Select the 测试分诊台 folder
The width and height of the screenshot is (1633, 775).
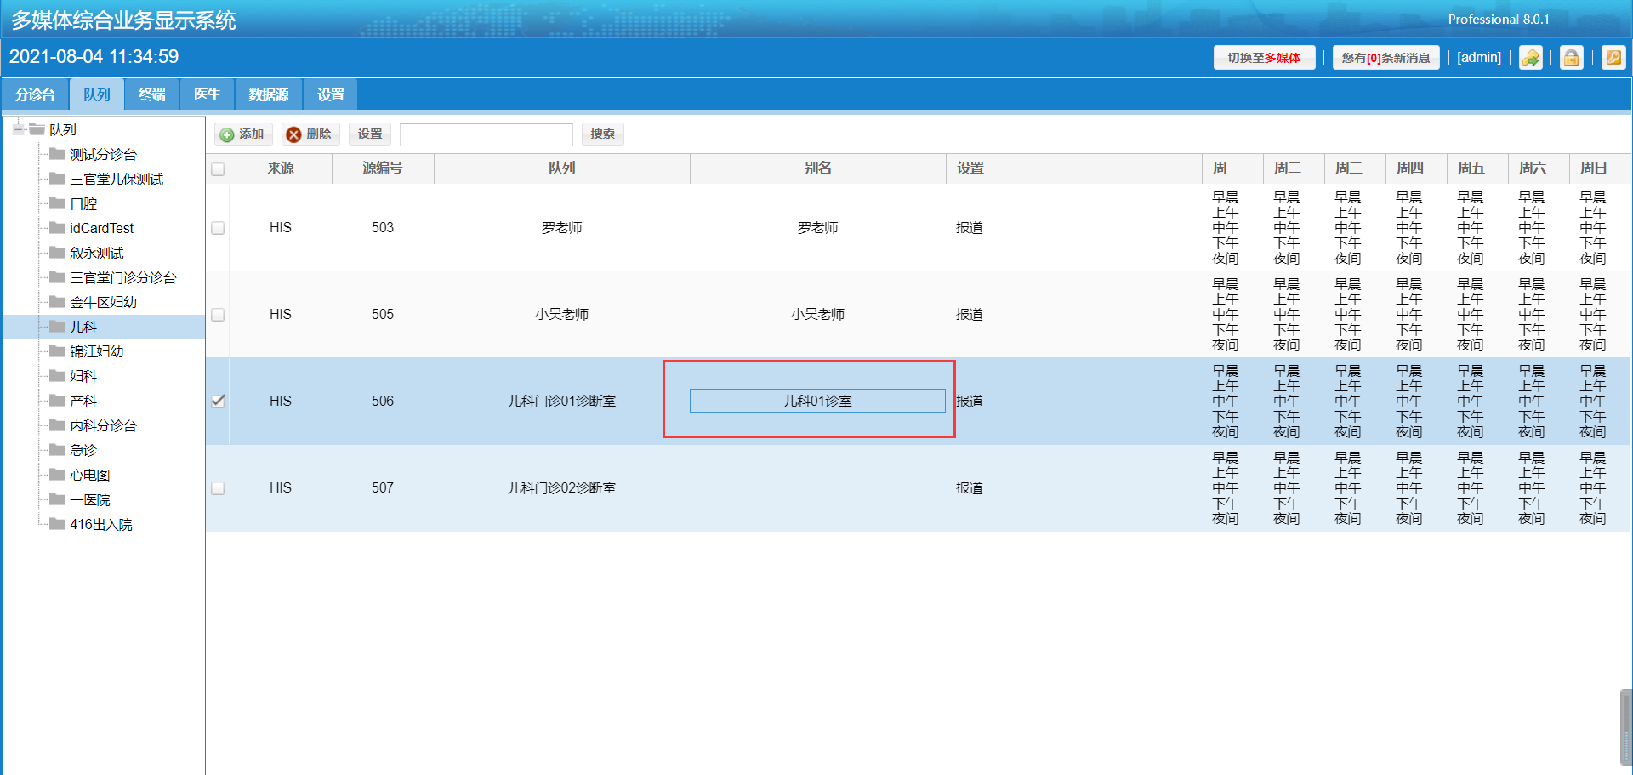103,154
